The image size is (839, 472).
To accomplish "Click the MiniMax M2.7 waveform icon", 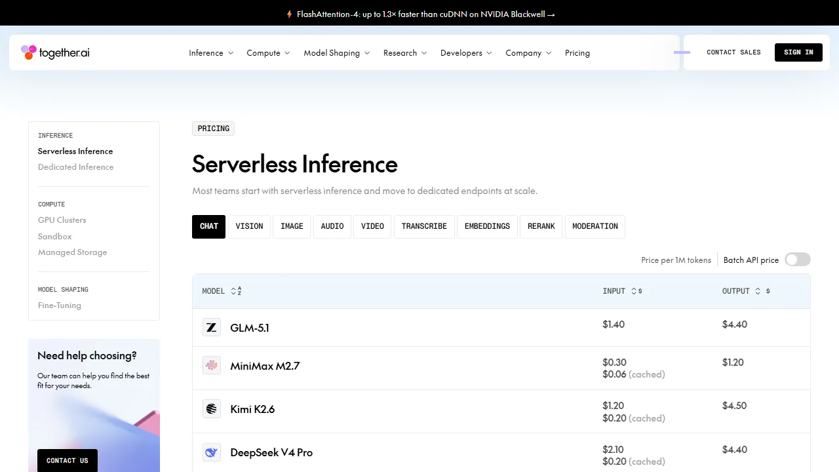I will coord(212,366).
